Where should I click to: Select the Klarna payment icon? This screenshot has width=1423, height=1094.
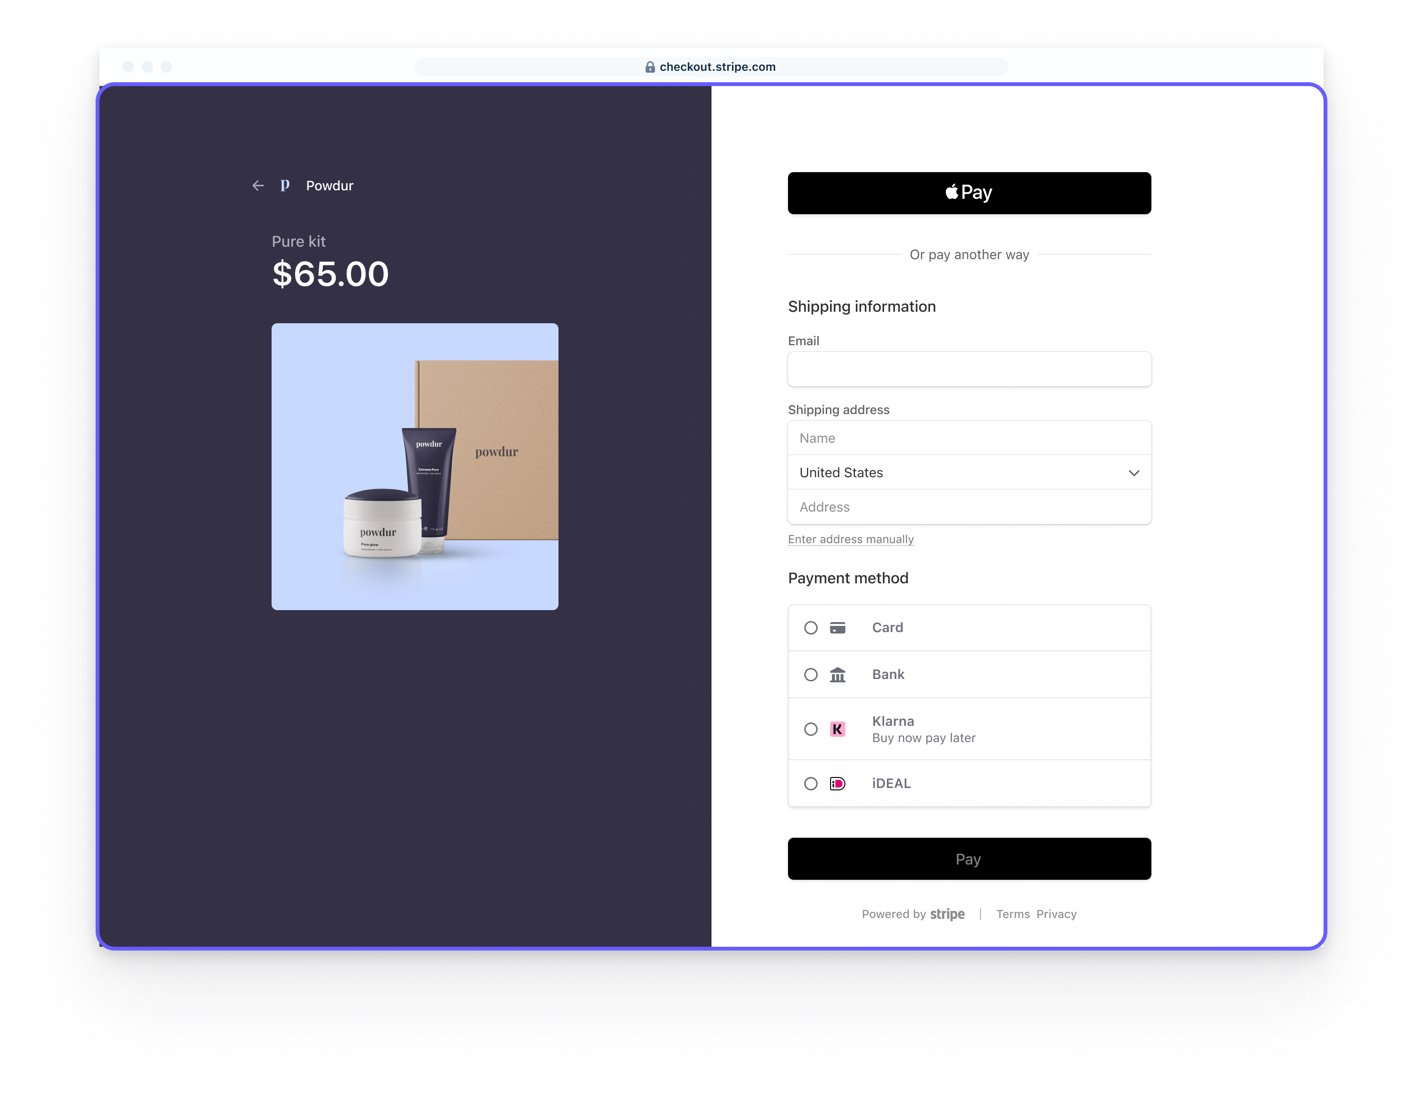tap(838, 729)
